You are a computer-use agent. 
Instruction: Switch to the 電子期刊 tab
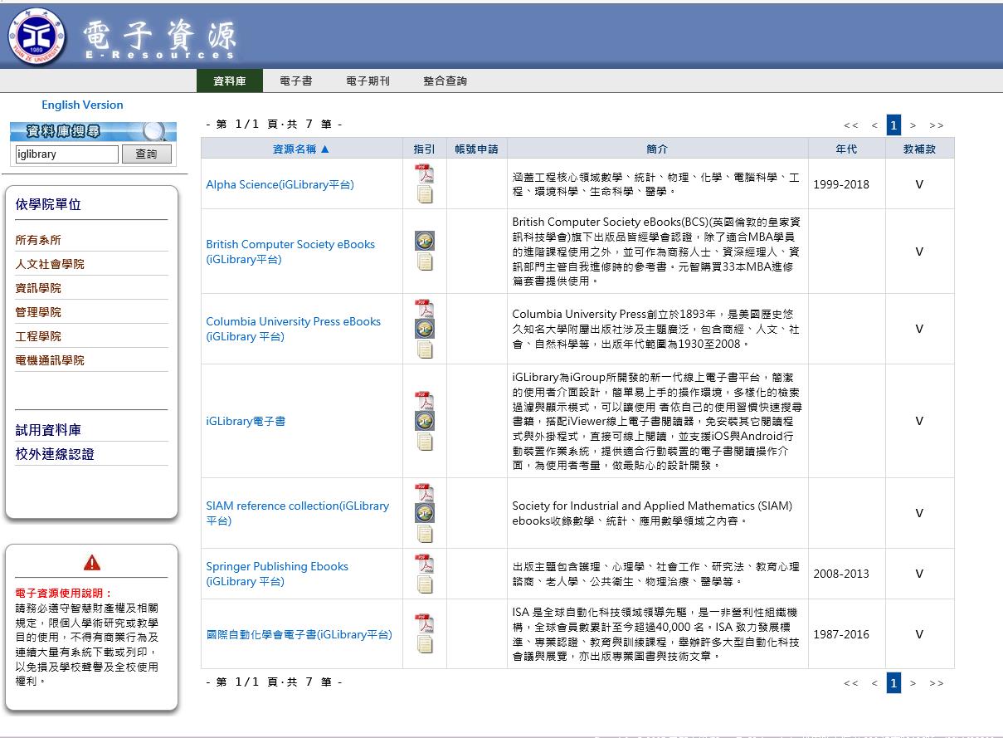tap(368, 81)
